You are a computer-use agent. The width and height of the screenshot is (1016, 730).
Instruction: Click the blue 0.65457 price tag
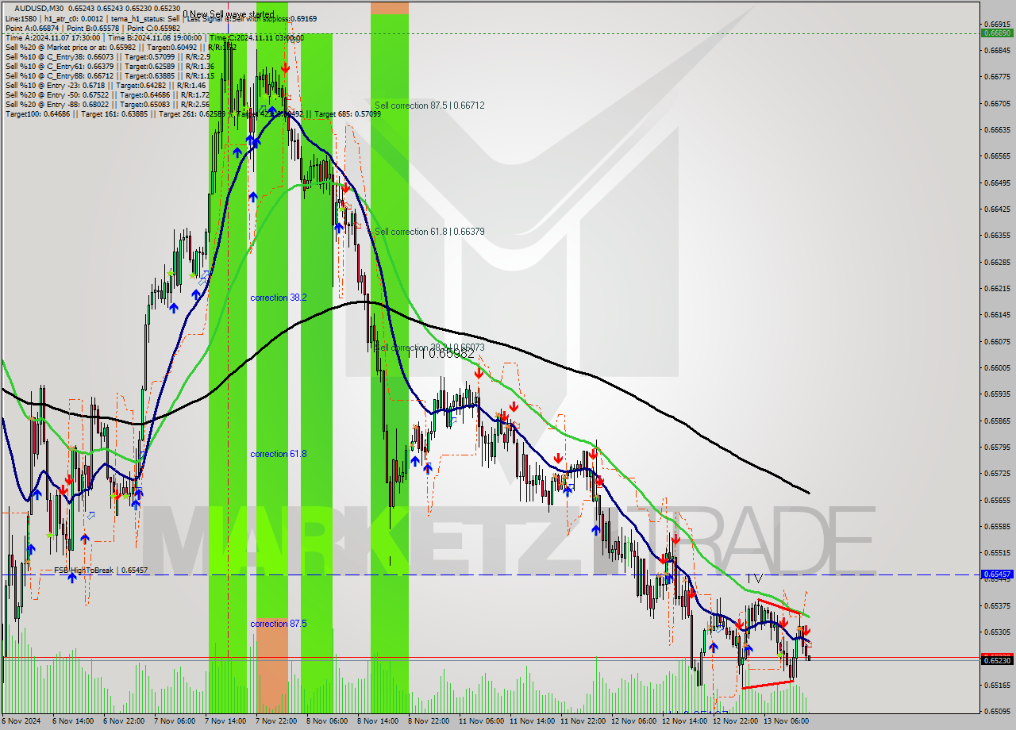click(x=997, y=574)
